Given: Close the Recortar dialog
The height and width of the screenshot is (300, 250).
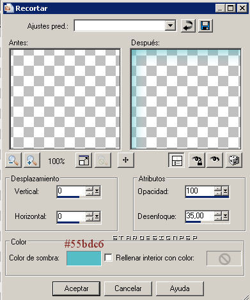Looking at the screenshot, I should tap(242, 8).
